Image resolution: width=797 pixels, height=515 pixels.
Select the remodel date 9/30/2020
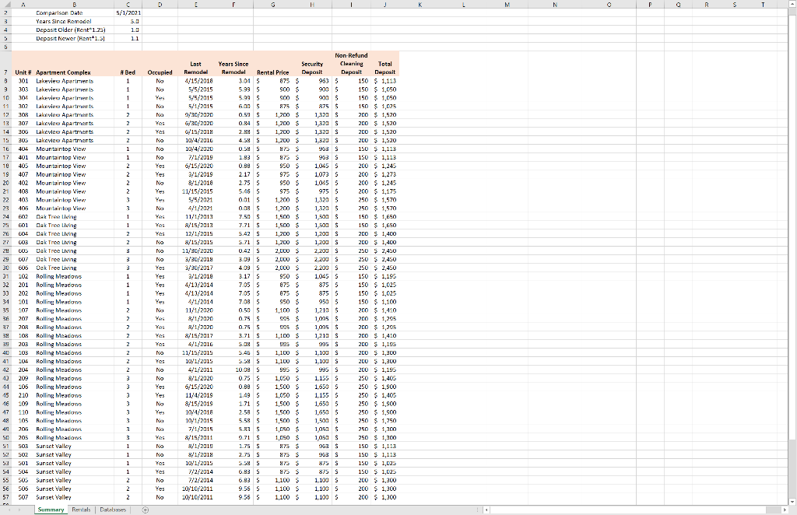click(196, 115)
